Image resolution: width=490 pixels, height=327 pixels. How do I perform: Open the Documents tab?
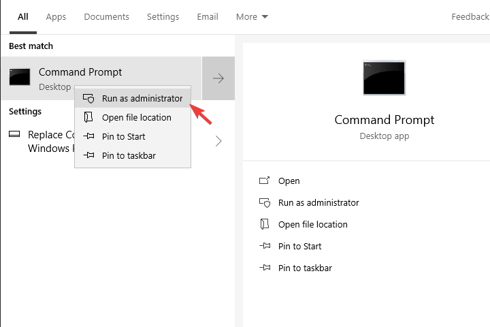[x=106, y=16]
